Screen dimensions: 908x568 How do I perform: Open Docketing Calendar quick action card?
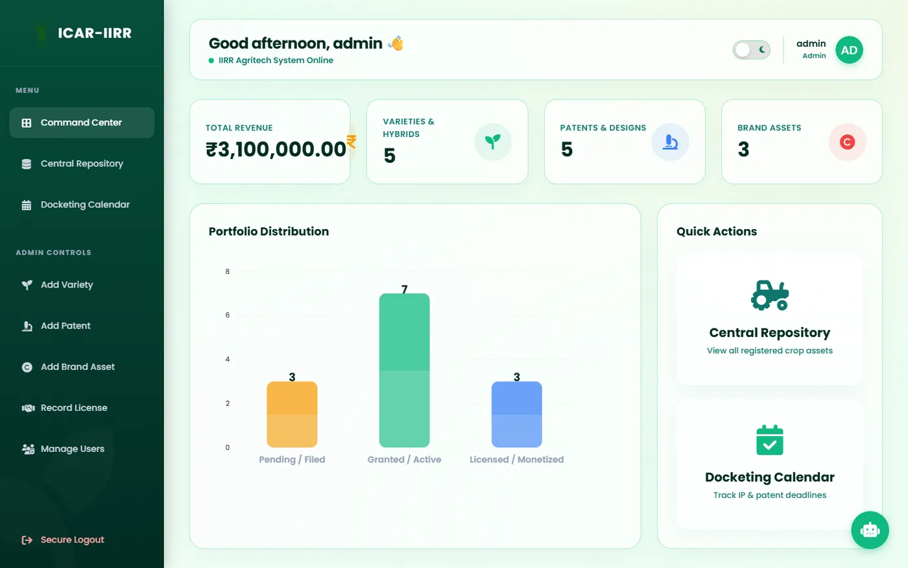click(x=770, y=464)
